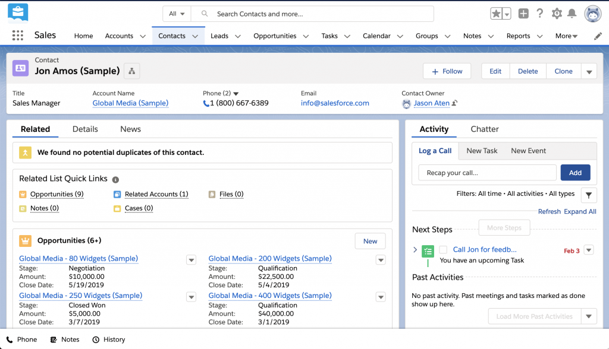Open the Help question mark icon
The image size is (609, 349).
pyautogui.click(x=540, y=14)
